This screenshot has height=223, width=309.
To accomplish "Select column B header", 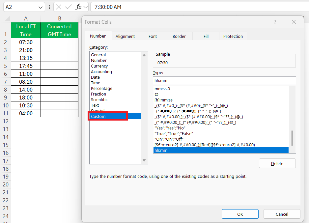I will pos(60,19).
